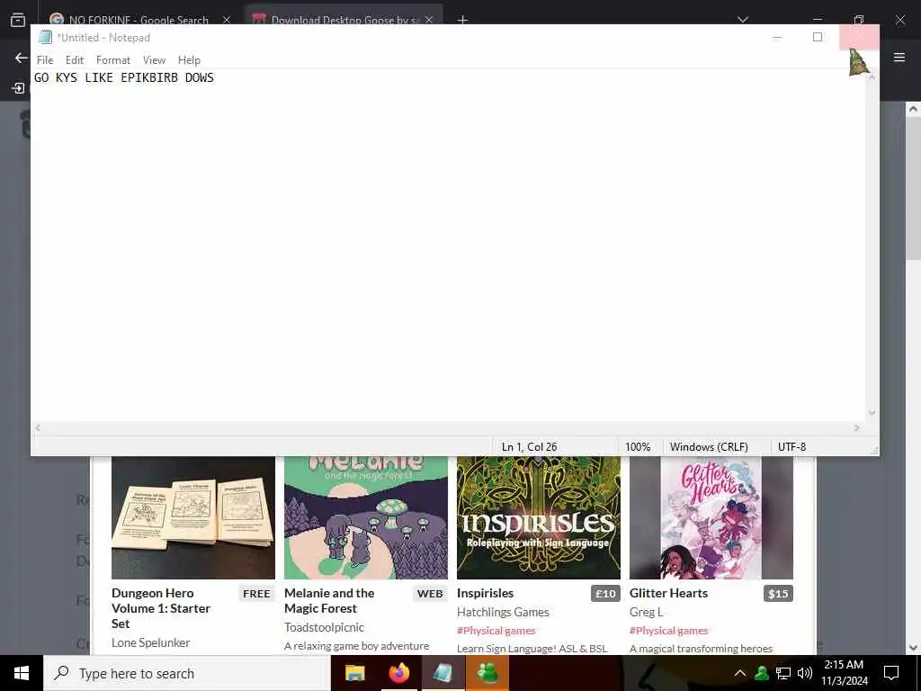921x691 pixels.
Task: Open the Edit menu in Notepad
Action: [75, 60]
